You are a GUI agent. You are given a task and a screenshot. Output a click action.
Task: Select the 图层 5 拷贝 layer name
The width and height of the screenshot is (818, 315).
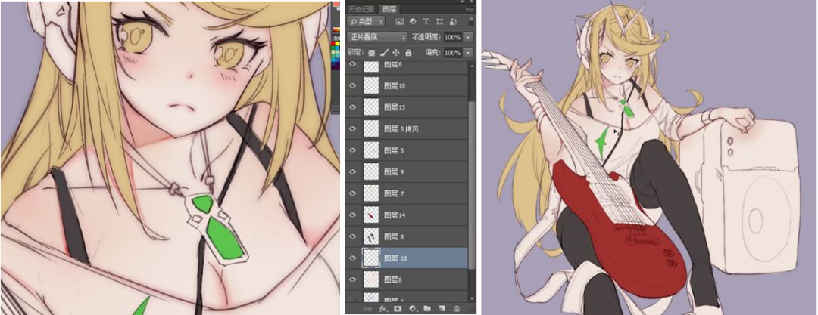point(401,128)
